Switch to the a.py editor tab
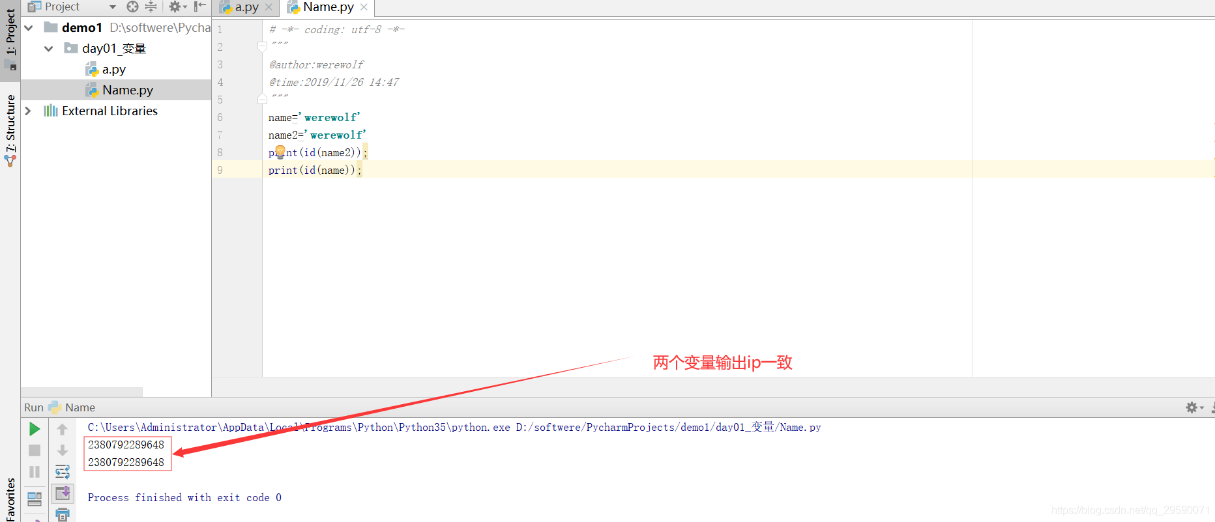 (246, 7)
